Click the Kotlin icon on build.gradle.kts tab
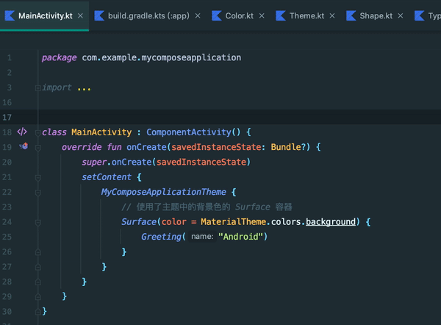 (x=99, y=15)
